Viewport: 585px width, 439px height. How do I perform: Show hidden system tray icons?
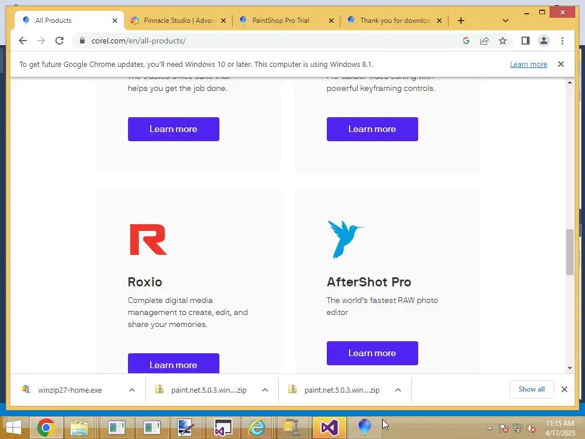pyautogui.click(x=490, y=428)
